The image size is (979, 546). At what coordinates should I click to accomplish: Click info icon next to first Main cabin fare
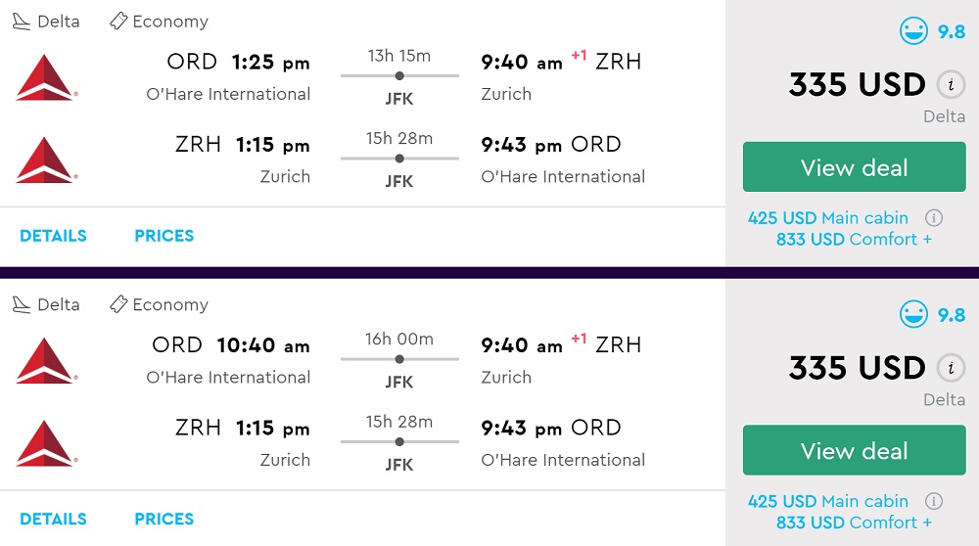[934, 218]
